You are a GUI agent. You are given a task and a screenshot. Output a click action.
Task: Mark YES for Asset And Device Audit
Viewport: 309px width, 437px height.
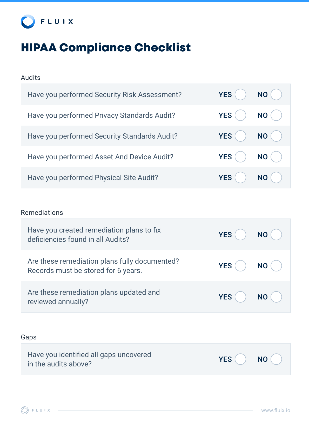[x=240, y=157]
